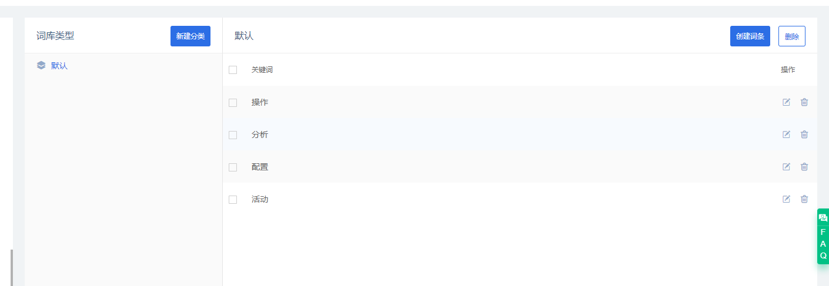Image resolution: width=829 pixels, height=286 pixels.
Task: Delete the 分析 keyword with trash icon
Action: (x=804, y=134)
